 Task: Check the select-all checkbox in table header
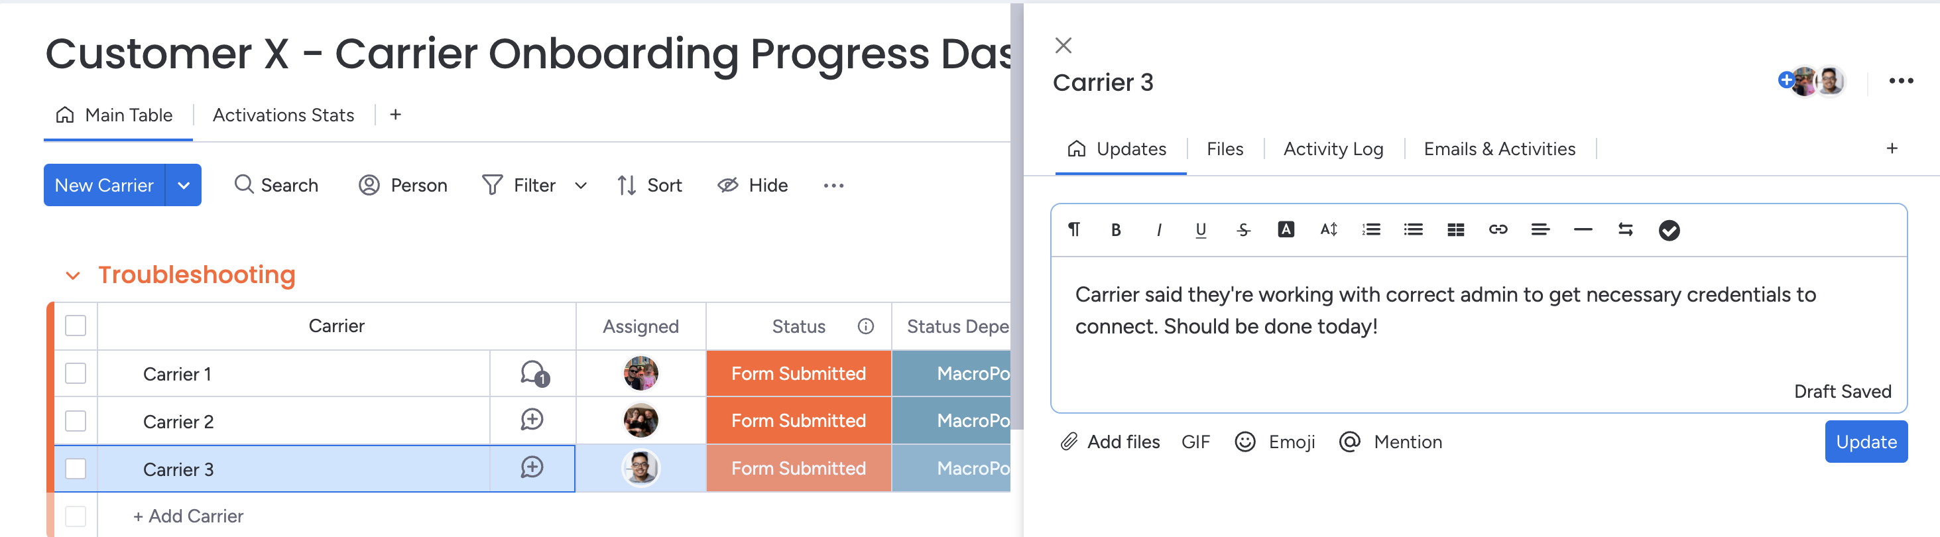(76, 326)
